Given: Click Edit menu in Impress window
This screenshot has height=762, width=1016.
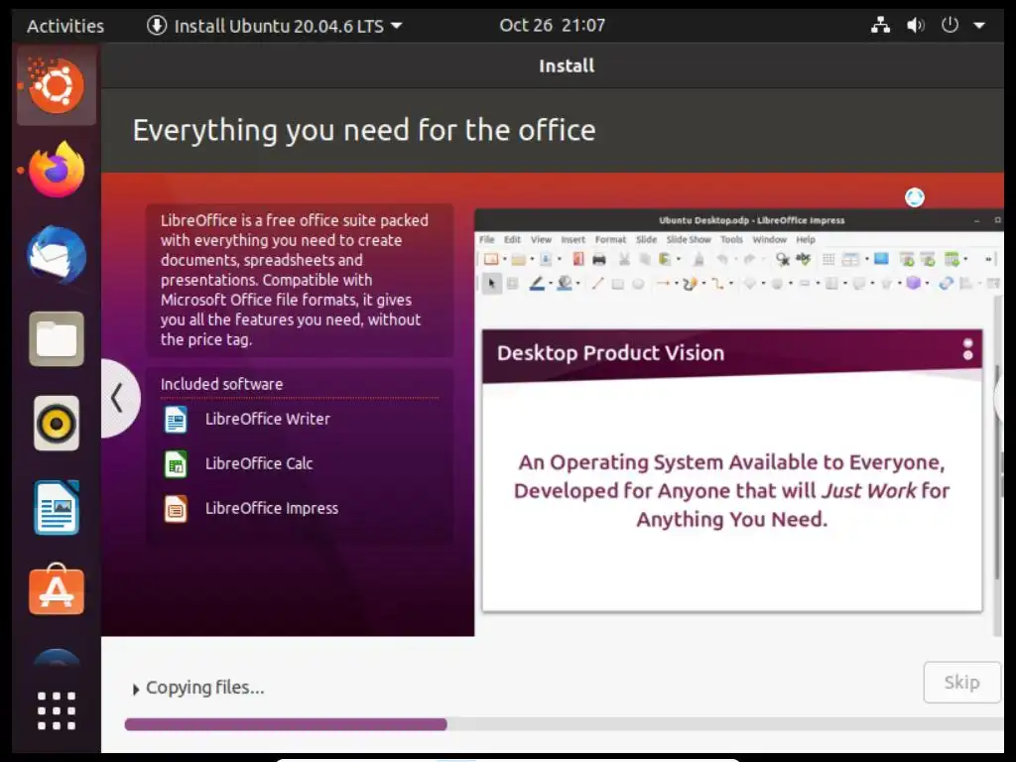Looking at the screenshot, I should (513, 240).
